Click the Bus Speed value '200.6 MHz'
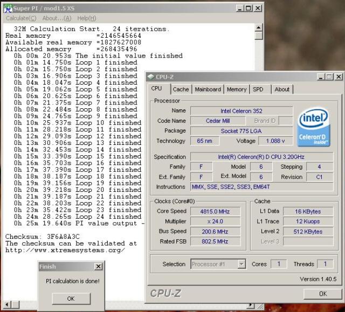Viewport: 345px width, 312px height. (215, 232)
